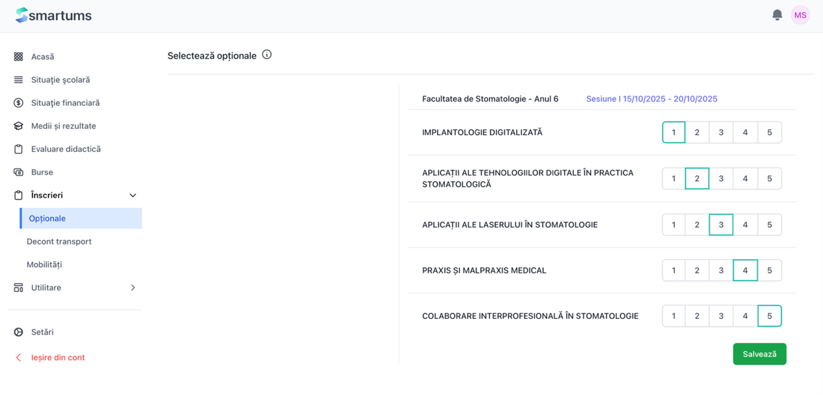
Task: Pick priority 5 for Aplicații ale Laserului
Action: (769, 225)
